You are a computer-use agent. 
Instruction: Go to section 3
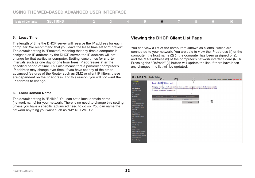click(x=111, y=22)
